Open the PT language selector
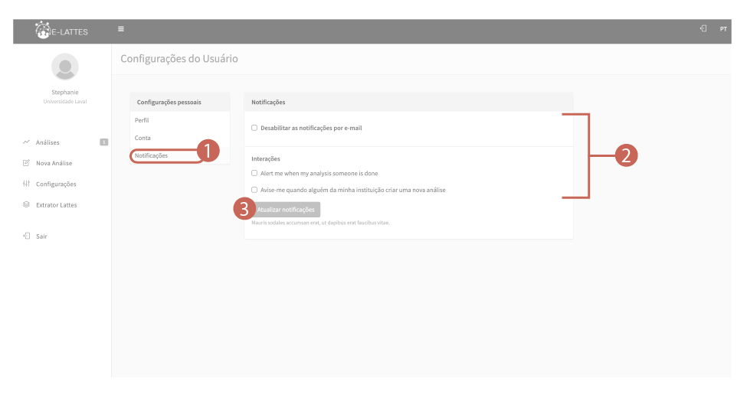The image size is (747, 398). pyautogui.click(x=722, y=29)
